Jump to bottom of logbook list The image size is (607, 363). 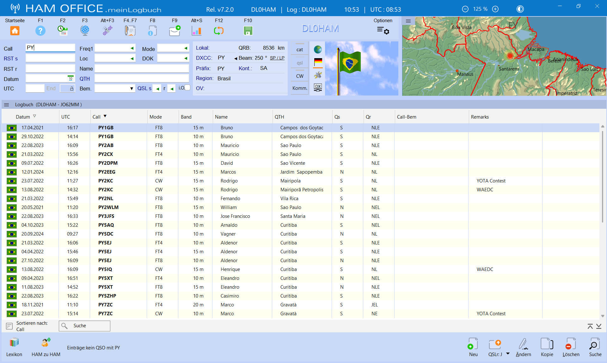point(599,326)
